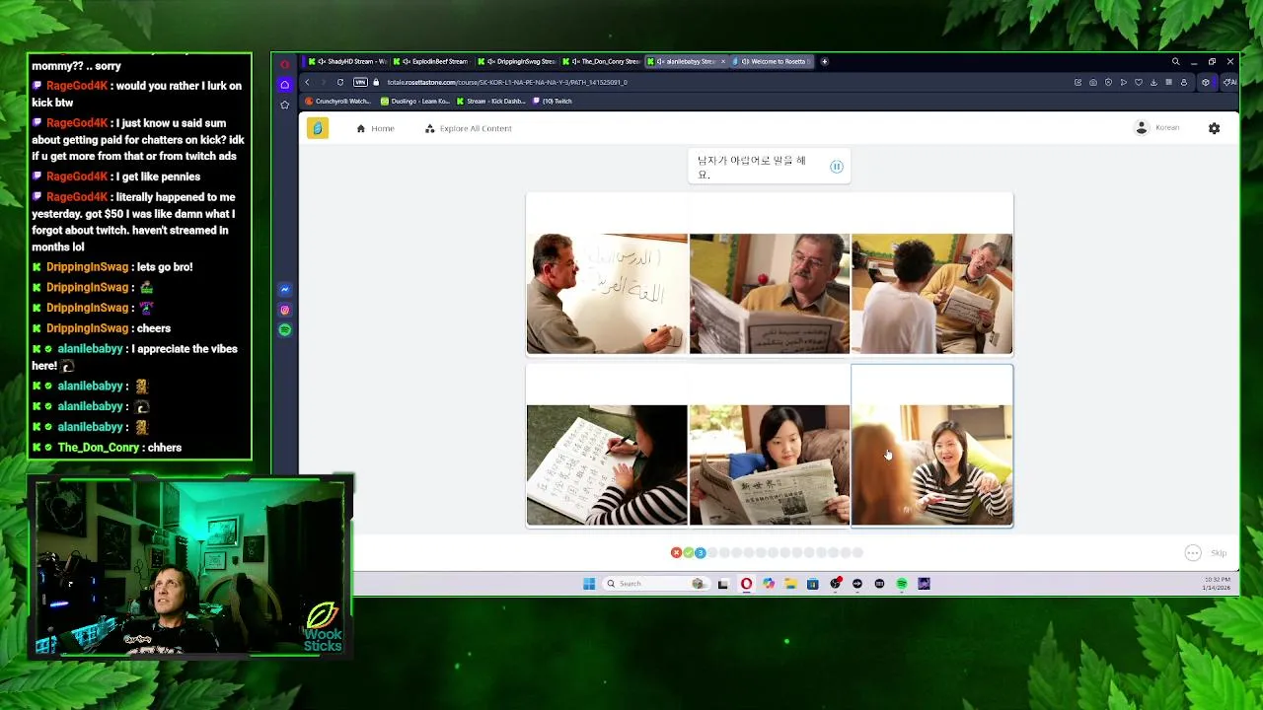Open the Opera menu logo

285,64
